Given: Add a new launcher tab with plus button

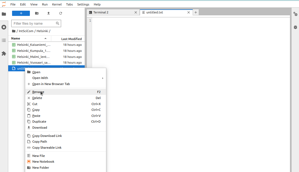Looking at the screenshot, I should coord(196,12).
